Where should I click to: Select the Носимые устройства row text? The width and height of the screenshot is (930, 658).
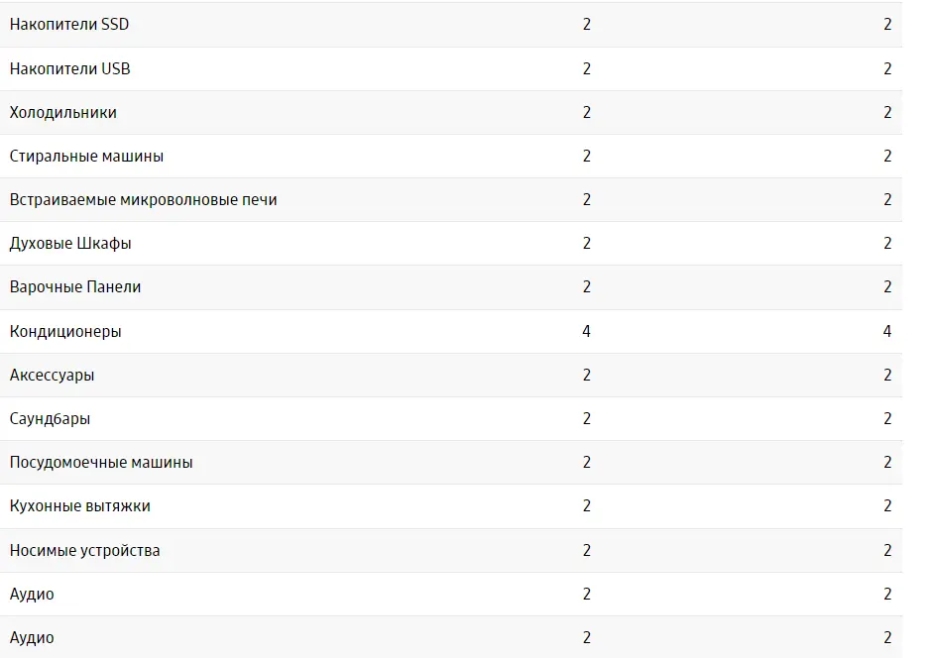click(85, 551)
